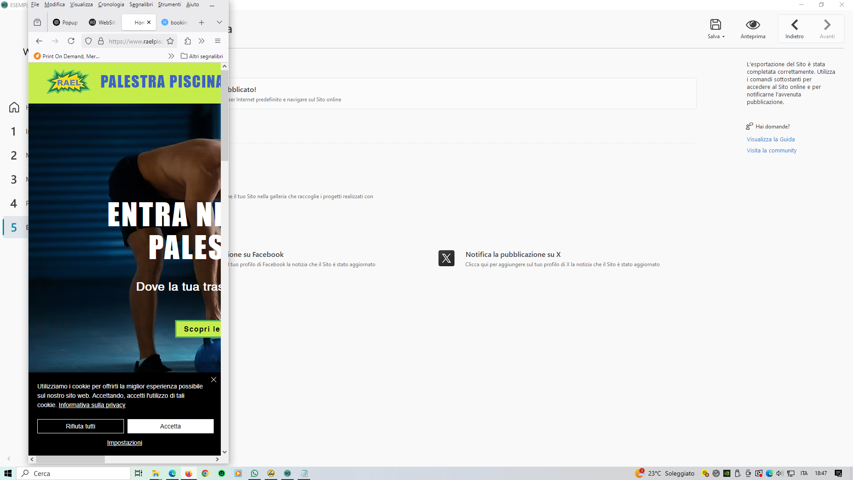The width and height of the screenshot is (853, 480).
Task: Expand the list all tabs chevron
Action: tap(219, 22)
